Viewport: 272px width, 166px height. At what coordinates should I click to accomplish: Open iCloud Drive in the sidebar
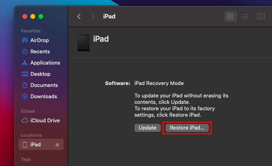click(x=40, y=120)
